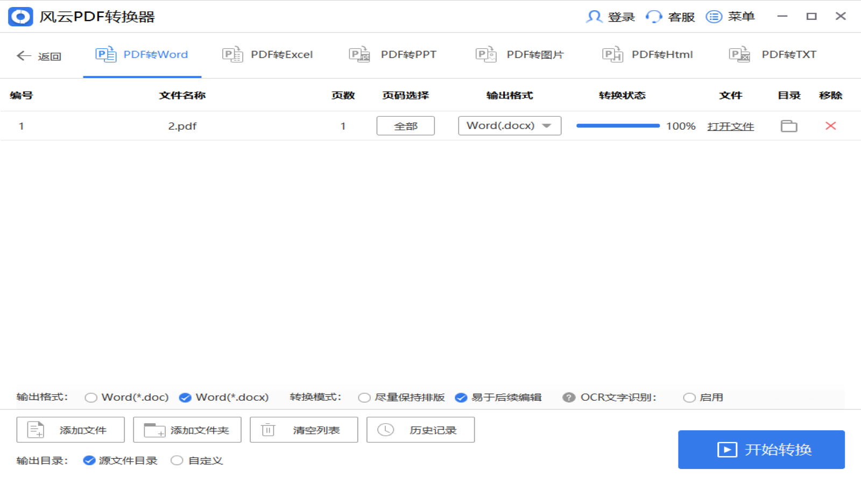
Task: Open the 菜单 menu icon
Action: tap(714, 17)
